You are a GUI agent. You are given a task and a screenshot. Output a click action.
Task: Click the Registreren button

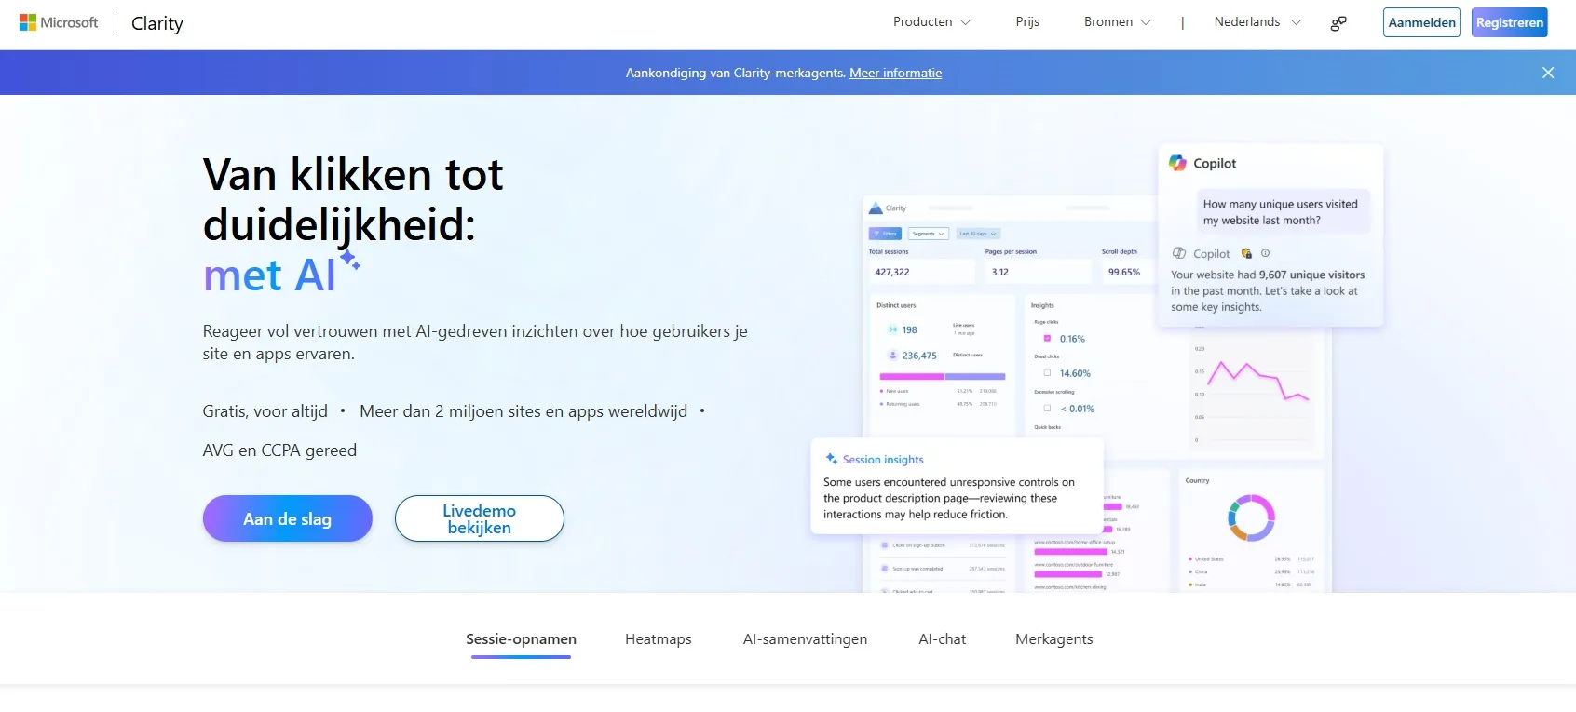tap(1509, 22)
